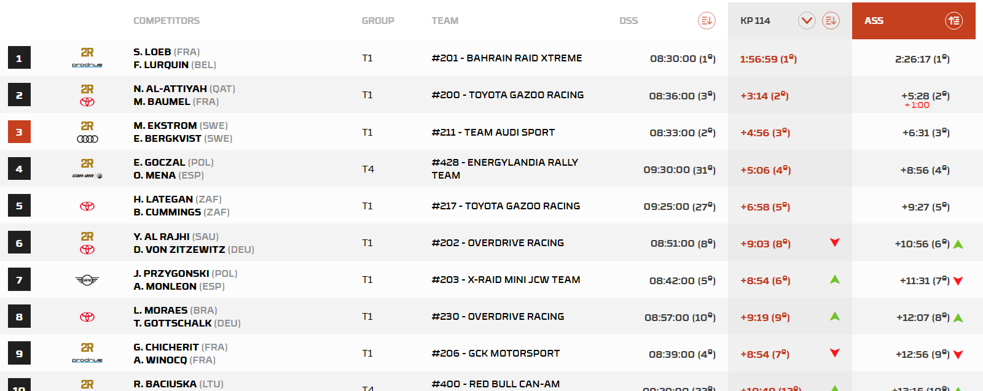Open co-driver F. LURQUIN

coord(161,65)
